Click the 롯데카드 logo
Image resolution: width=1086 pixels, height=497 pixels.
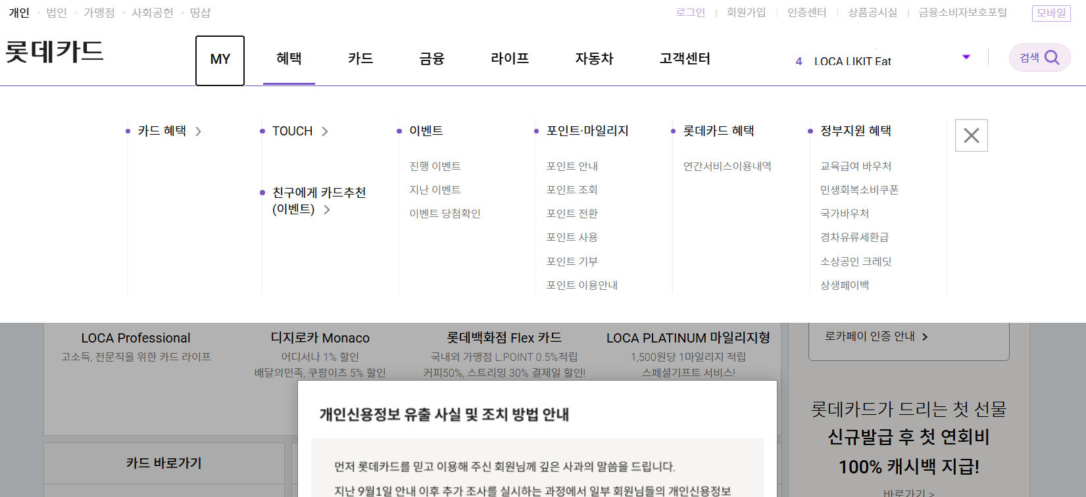pyautogui.click(x=55, y=52)
